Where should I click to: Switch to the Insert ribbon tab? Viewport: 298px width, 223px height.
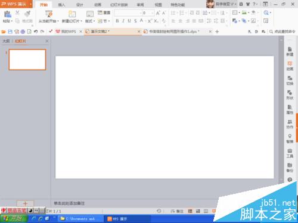pos(61,5)
